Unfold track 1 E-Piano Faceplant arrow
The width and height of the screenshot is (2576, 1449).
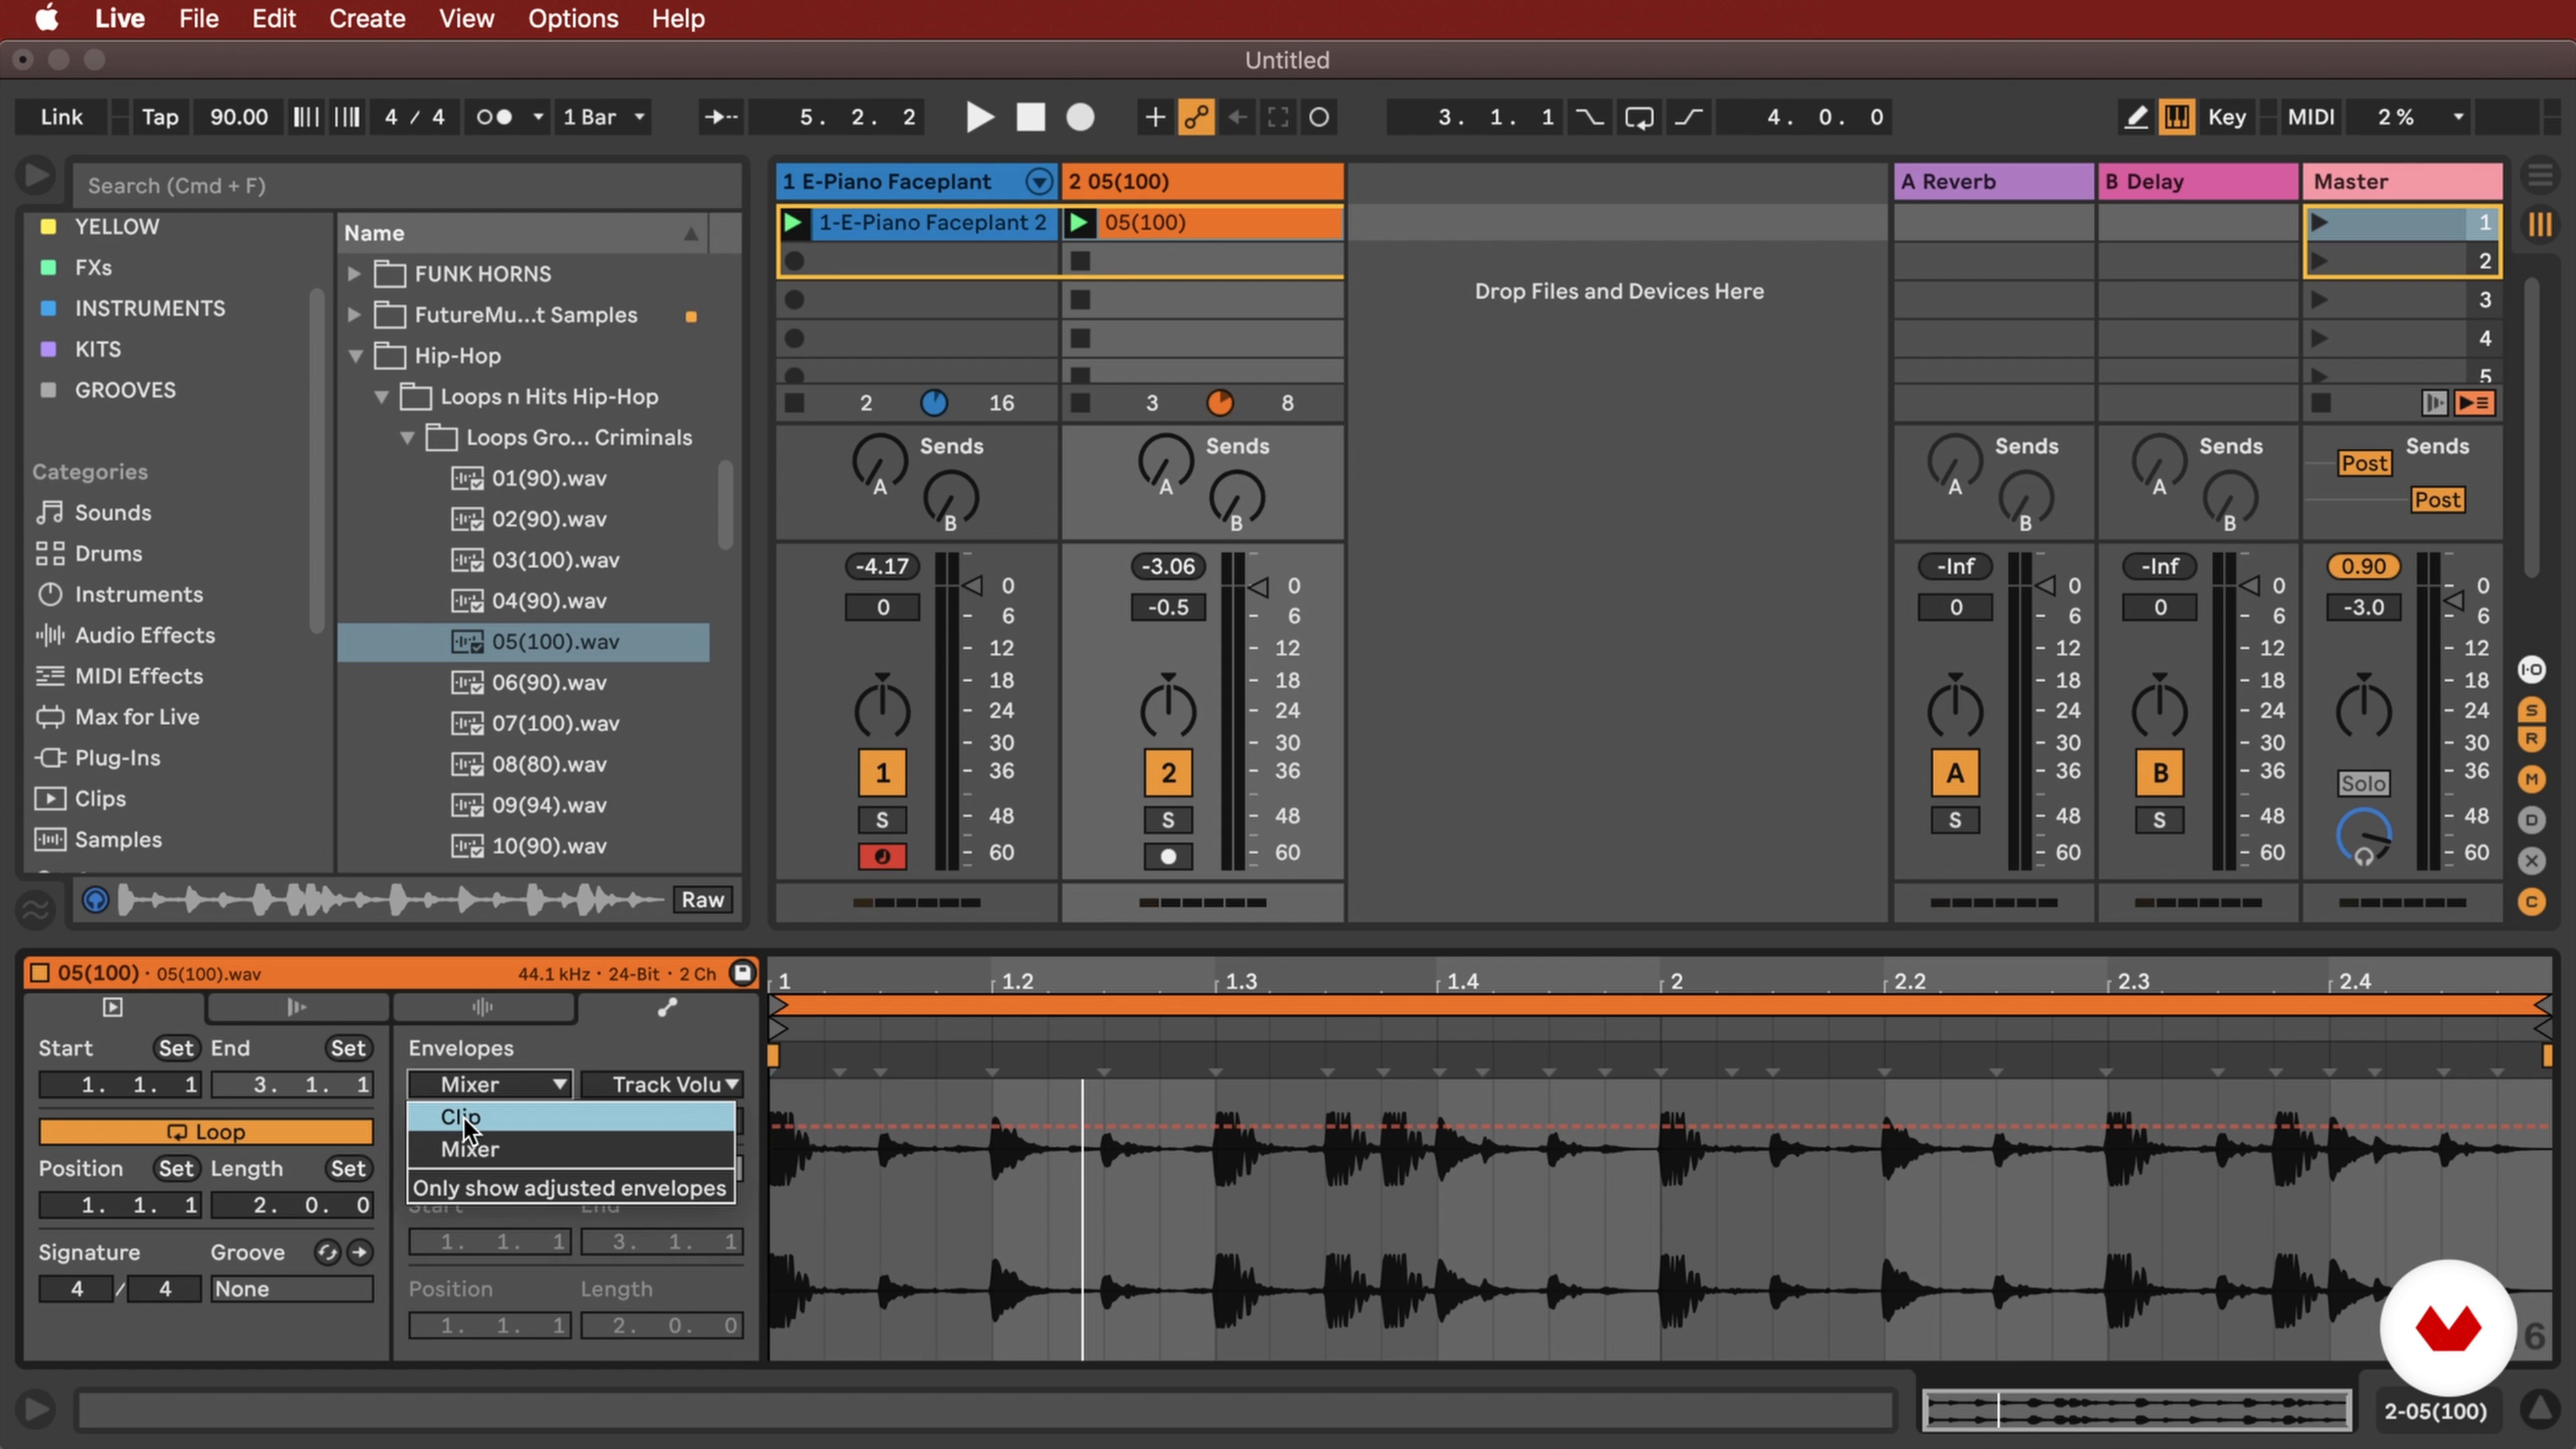tap(1040, 181)
